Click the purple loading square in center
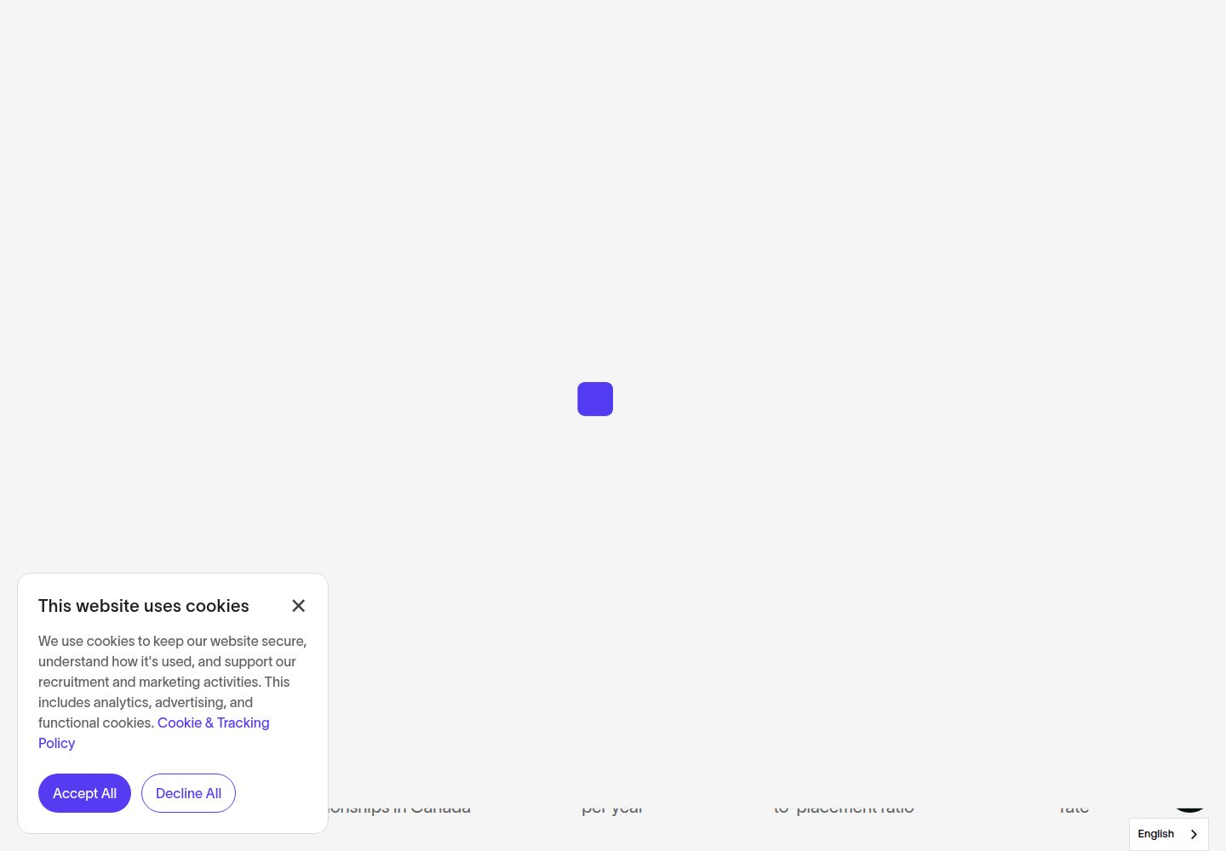Viewport: 1226px width, 851px height. [x=595, y=399]
